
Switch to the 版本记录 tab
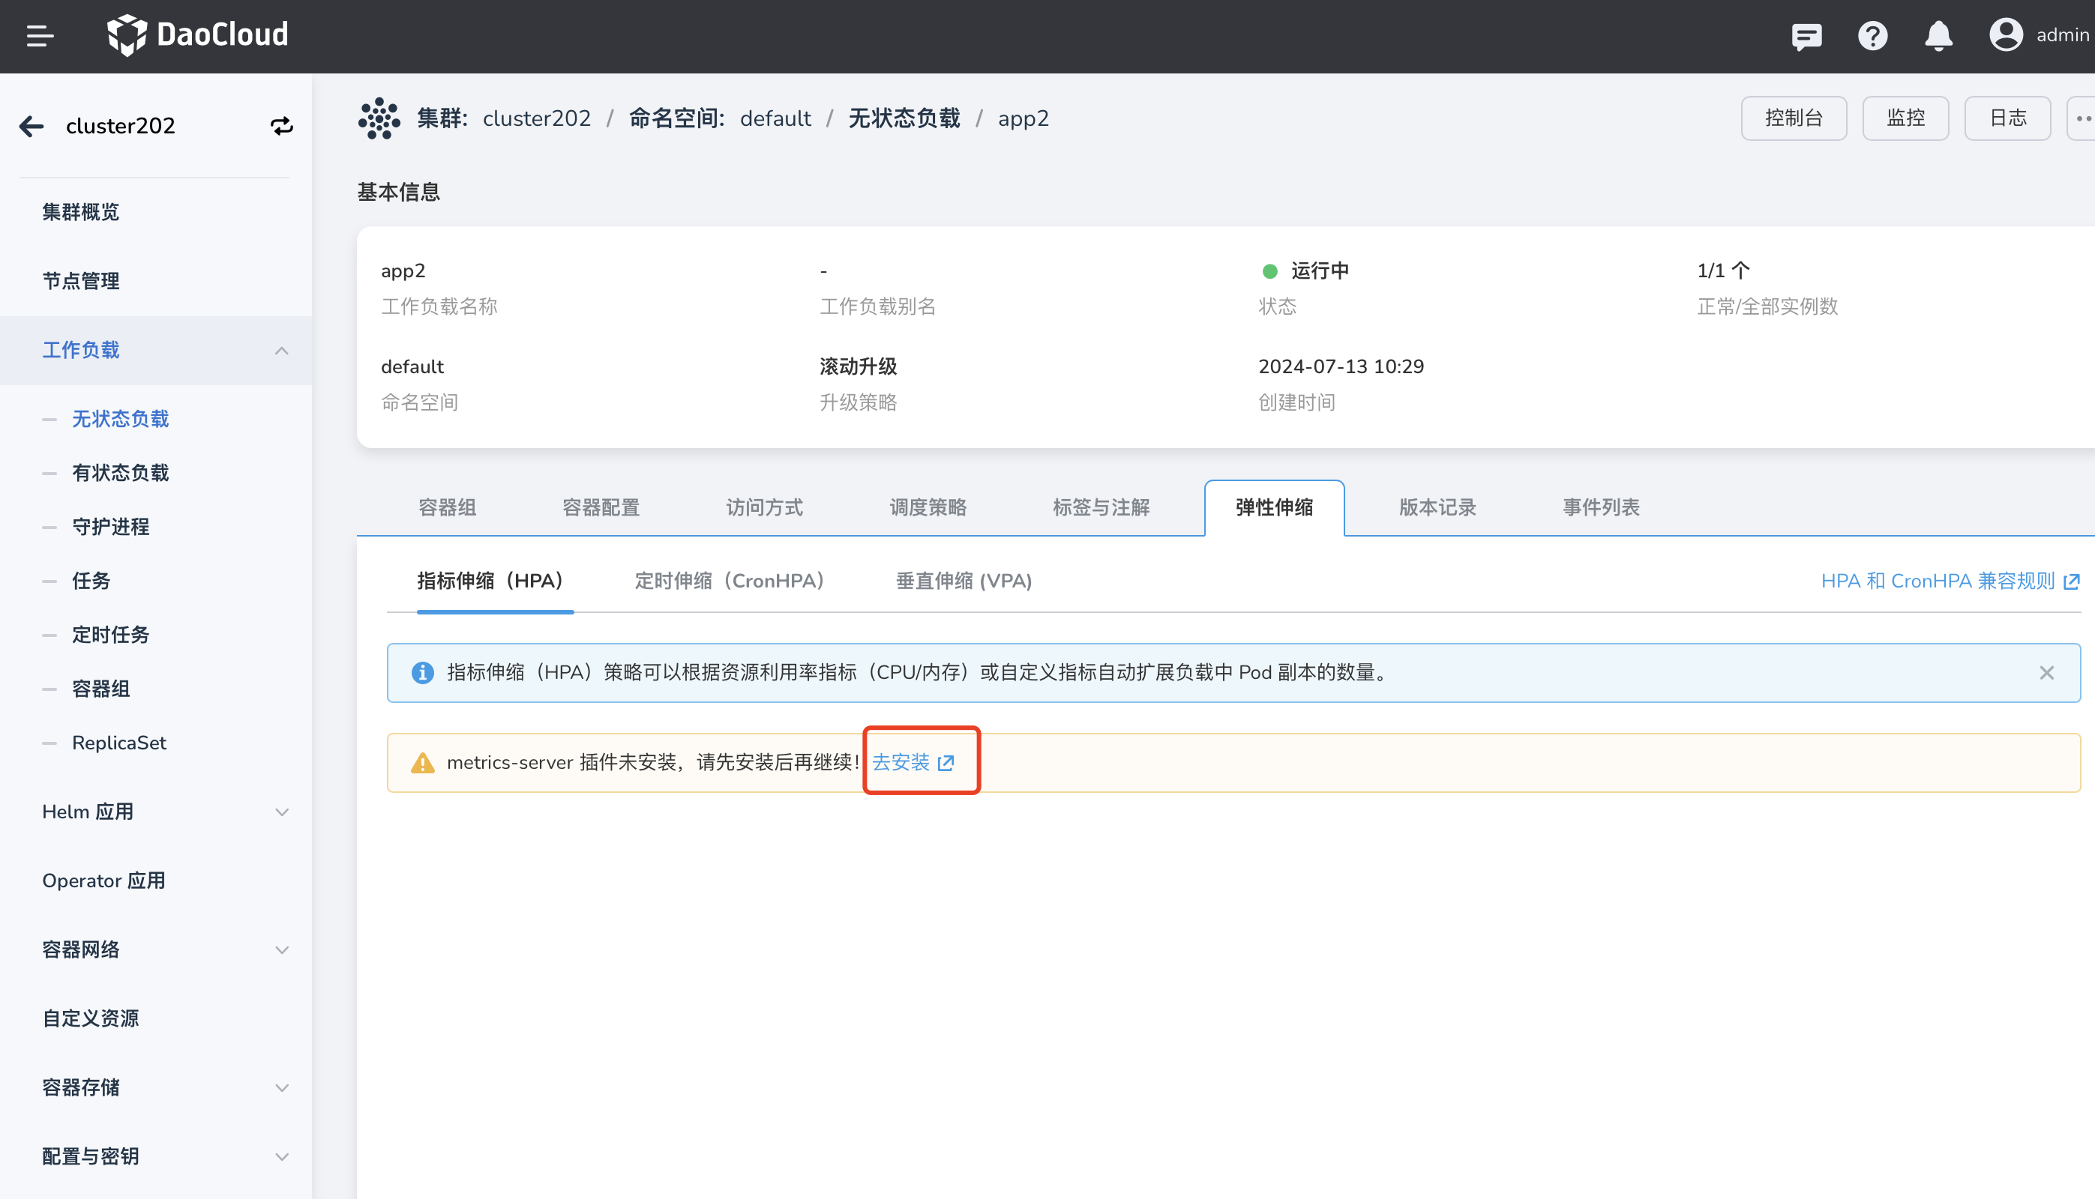coord(1437,507)
